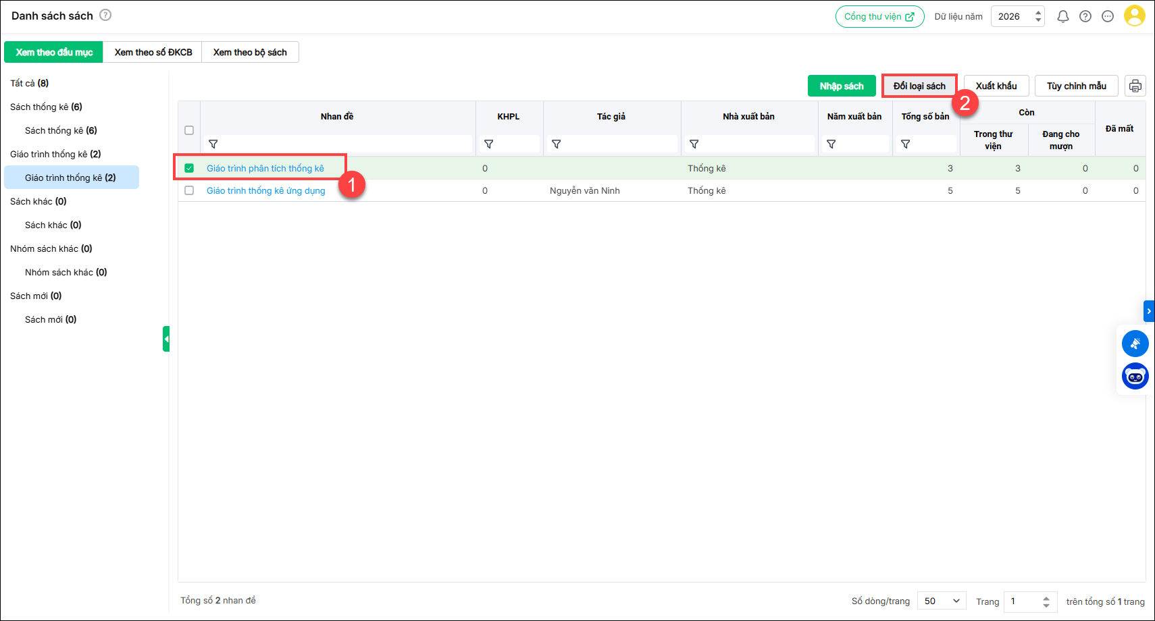1155x621 pixels.
Task: Open the Cổng thư viện link
Action: [x=879, y=16]
